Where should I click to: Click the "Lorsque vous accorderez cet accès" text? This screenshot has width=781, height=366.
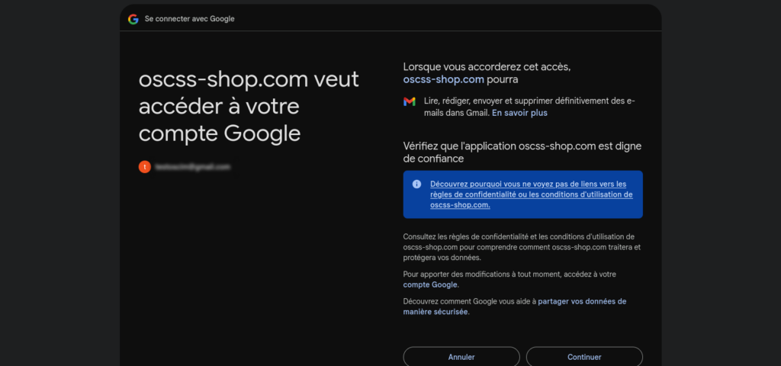point(487,66)
